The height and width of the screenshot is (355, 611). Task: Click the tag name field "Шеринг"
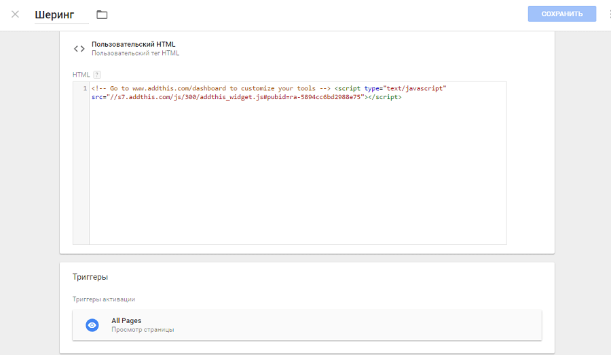61,15
